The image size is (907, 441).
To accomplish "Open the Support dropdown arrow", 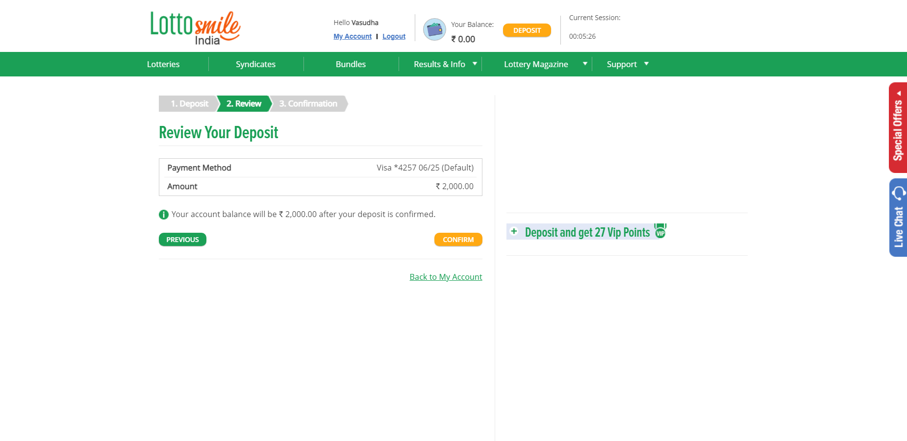I will [x=646, y=64].
